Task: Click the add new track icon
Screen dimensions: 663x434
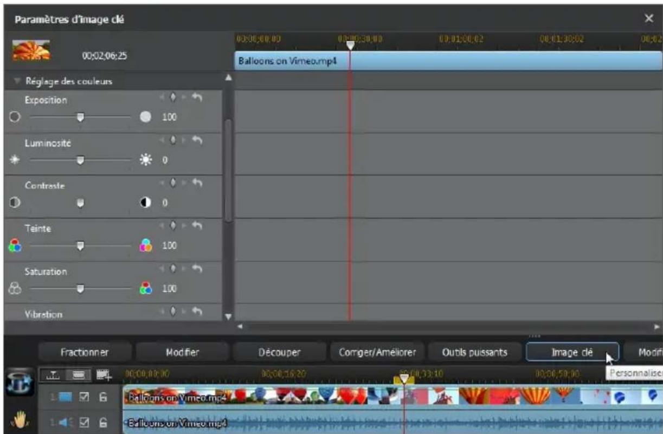Action: pyautogui.click(x=104, y=375)
